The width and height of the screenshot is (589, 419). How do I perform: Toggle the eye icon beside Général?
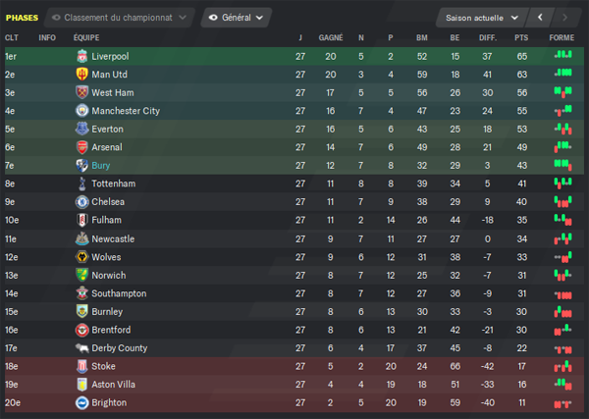tap(213, 18)
